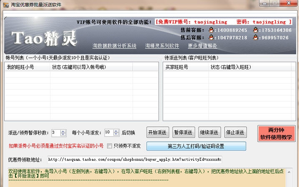Click the red 如果派券小号必须是通过支付宝实名认证的小号 notice

56,146
